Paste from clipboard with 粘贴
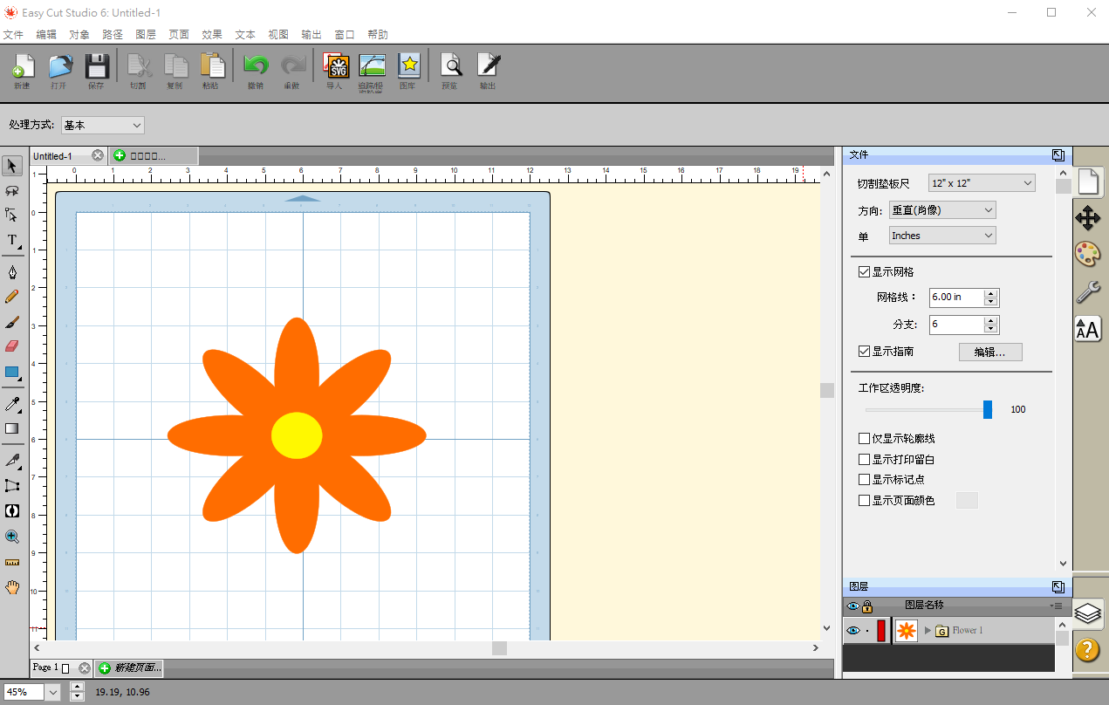Viewport: 1109px width, 705px height. pos(211,70)
